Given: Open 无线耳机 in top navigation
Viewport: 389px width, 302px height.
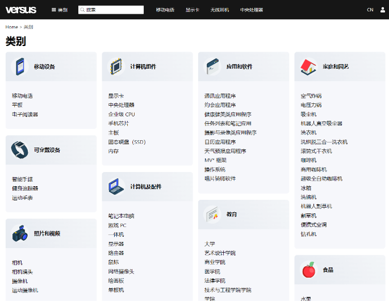Looking at the screenshot, I should [220, 10].
